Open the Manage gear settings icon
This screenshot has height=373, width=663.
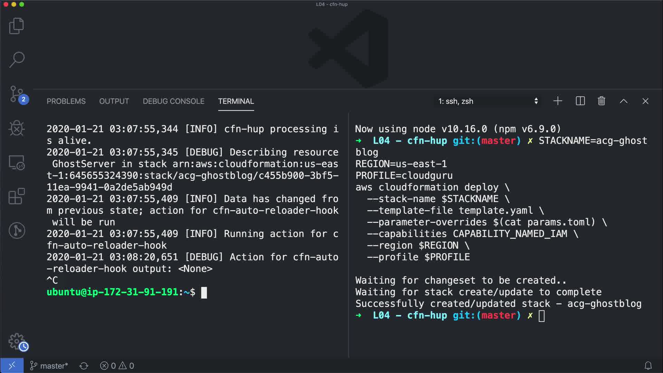click(16, 341)
